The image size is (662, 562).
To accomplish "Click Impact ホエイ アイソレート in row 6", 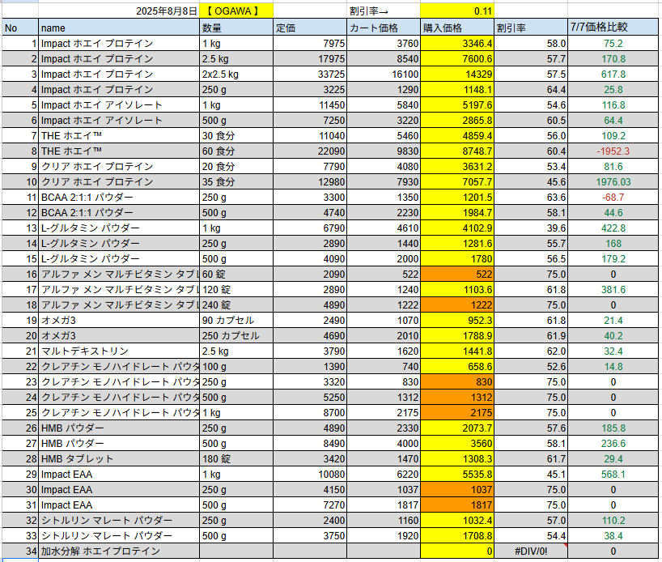I will click(119, 121).
